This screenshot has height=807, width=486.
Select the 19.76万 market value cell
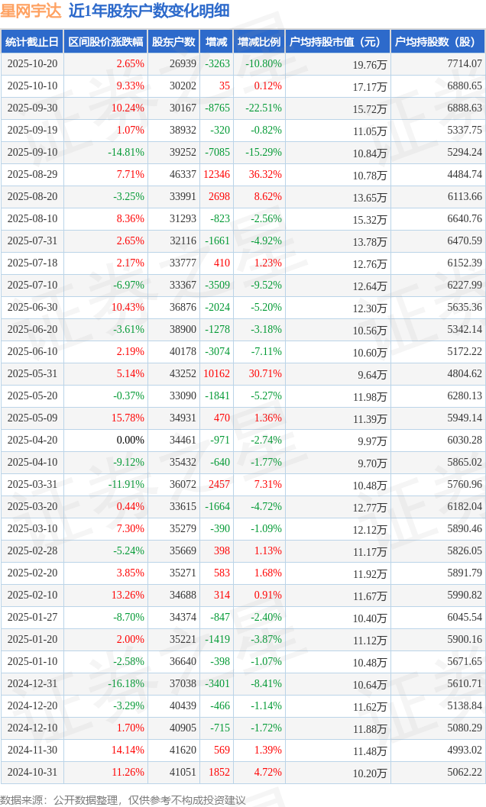coord(370,65)
